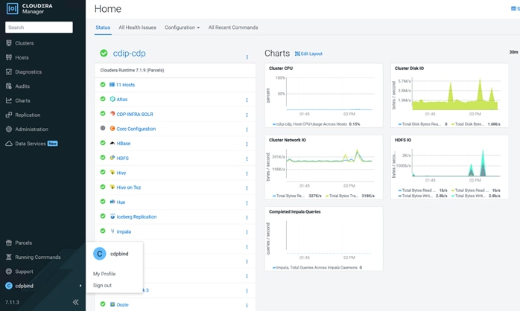Image resolution: width=520 pixels, height=311 pixels.
Task: Select Sign out from user popup
Action: (102, 286)
